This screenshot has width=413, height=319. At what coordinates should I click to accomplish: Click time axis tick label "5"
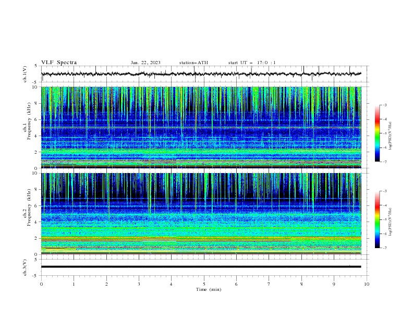tap(204, 284)
